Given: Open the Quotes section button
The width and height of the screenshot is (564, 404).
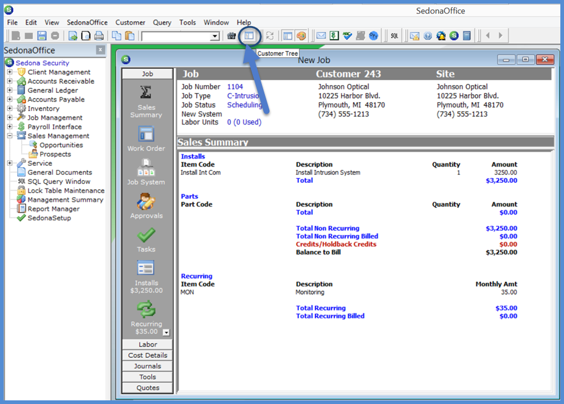Looking at the screenshot, I should pos(148,388).
